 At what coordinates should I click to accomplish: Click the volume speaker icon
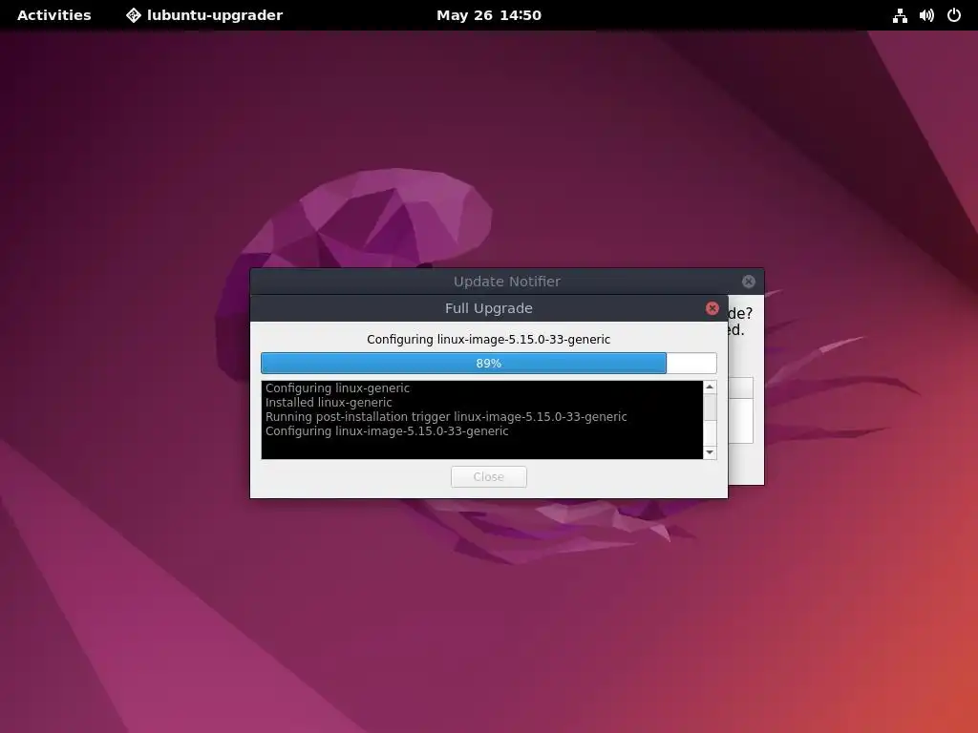coord(926,15)
